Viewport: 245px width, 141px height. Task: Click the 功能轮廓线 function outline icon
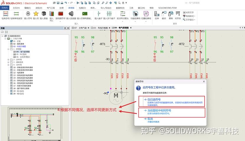pos(135,14)
